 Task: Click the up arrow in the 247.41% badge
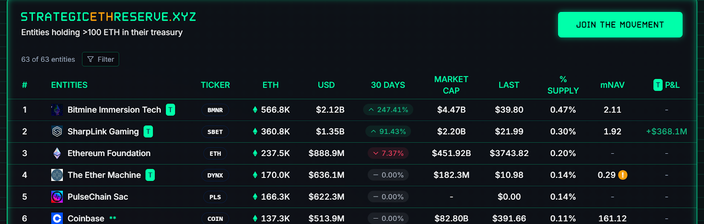(371, 110)
